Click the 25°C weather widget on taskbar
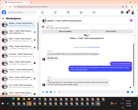 114,103
